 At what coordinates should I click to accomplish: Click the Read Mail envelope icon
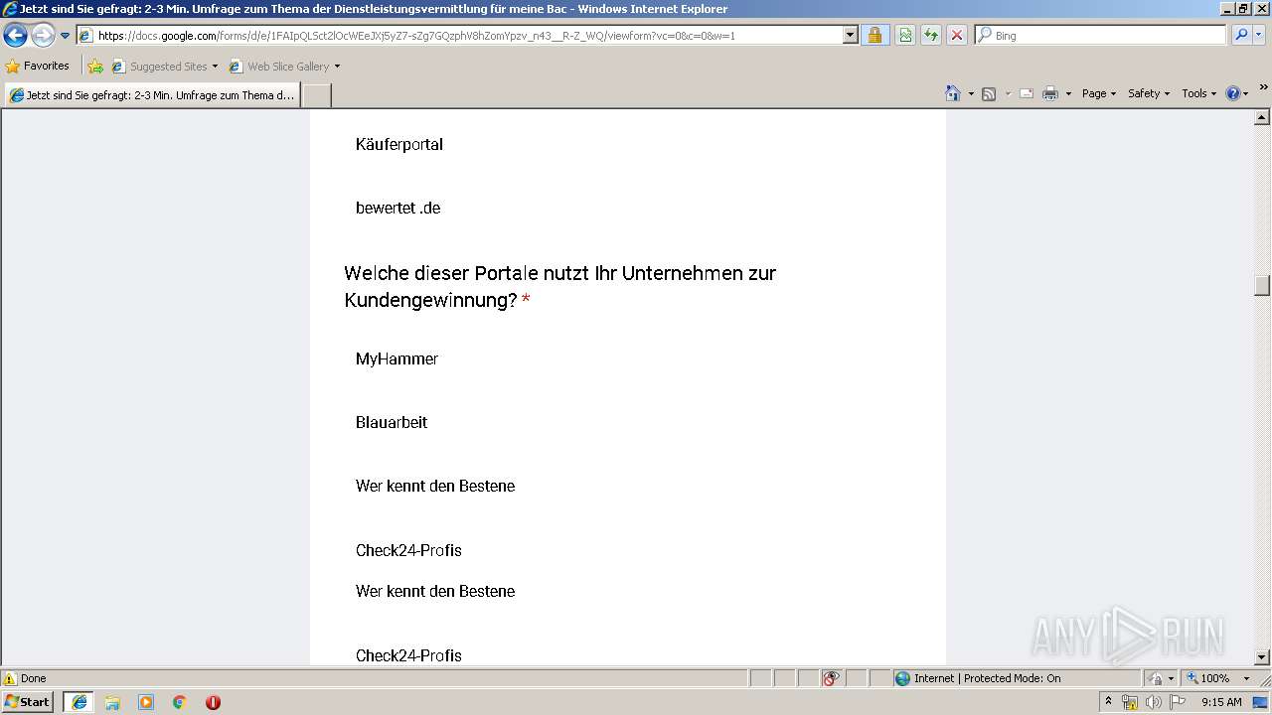click(x=1027, y=93)
